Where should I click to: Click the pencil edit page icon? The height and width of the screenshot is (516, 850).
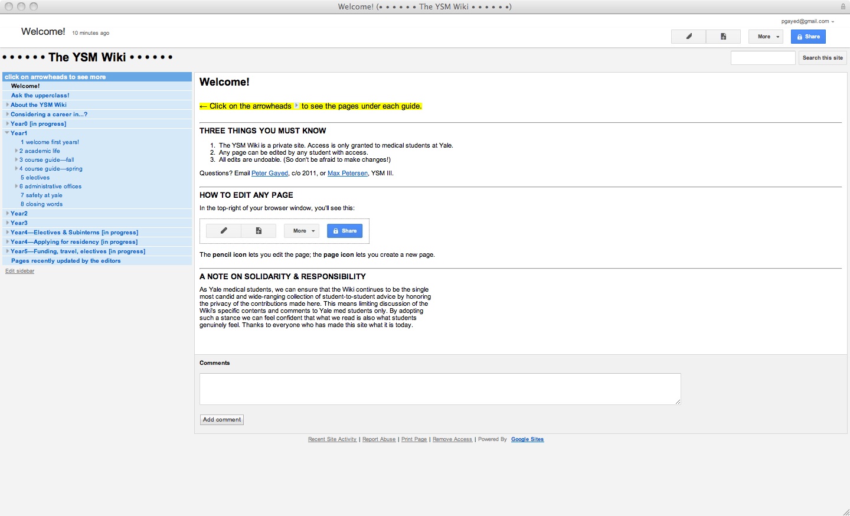point(688,37)
